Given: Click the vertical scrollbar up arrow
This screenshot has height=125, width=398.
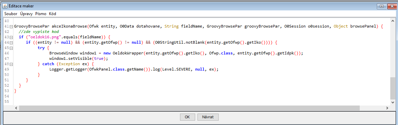Looking at the screenshot, I should (x=393, y=20).
